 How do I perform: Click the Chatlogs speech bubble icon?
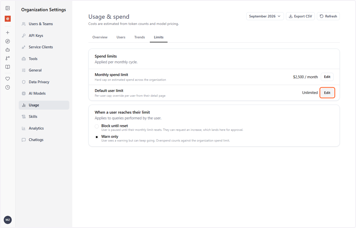click(x=24, y=140)
